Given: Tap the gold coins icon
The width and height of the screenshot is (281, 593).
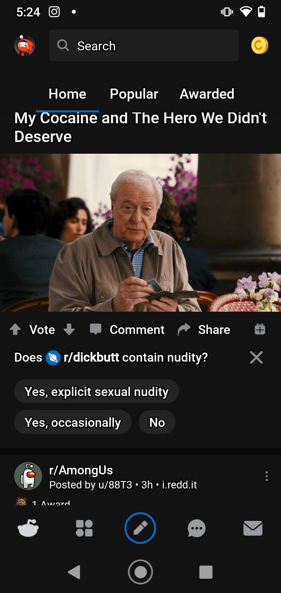Looking at the screenshot, I should pos(260,46).
